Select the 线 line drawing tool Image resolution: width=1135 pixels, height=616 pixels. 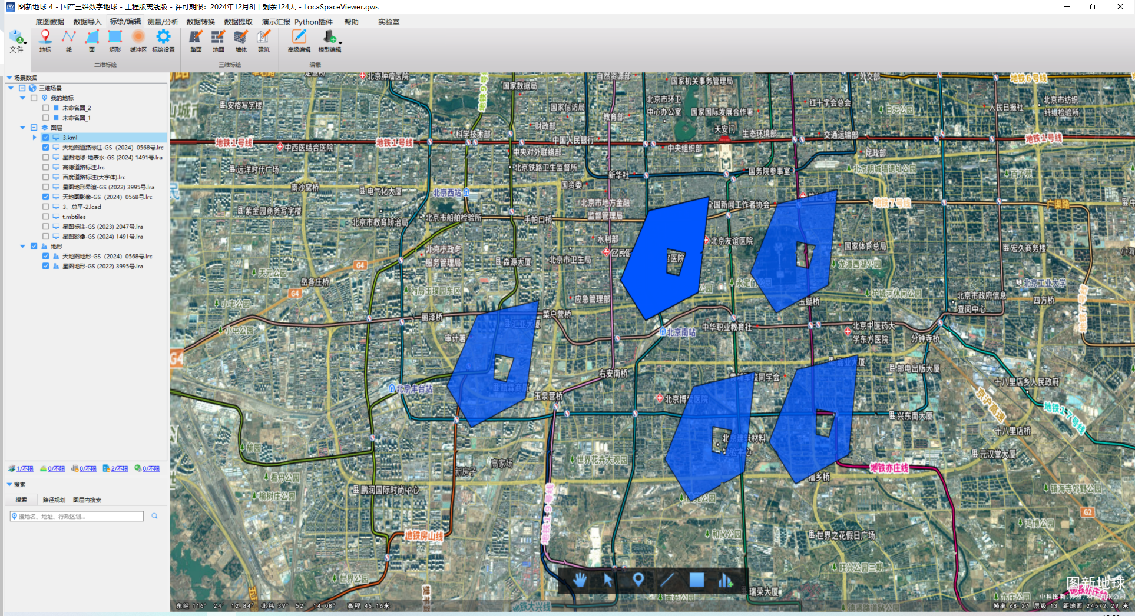pyautogui.click(x=68, y=41)
